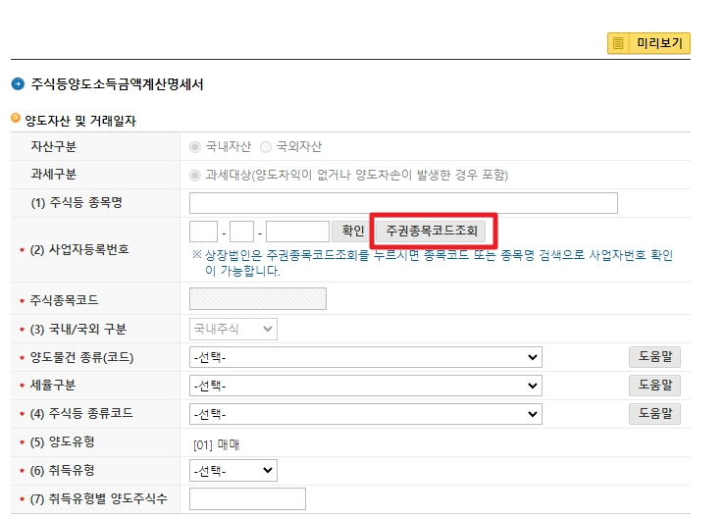
Task: Click the 주식종목코드 disabled field
Action: coord(258,299)
